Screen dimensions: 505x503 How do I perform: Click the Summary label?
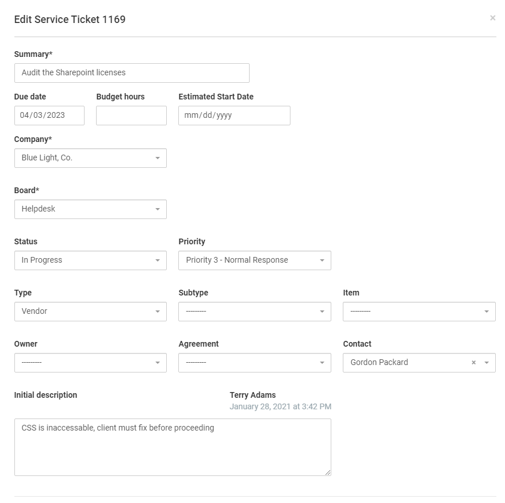33,54
